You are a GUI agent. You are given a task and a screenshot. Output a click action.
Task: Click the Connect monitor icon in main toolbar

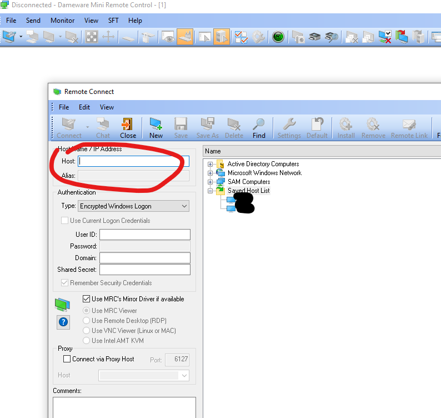click(x=9, y=37)
